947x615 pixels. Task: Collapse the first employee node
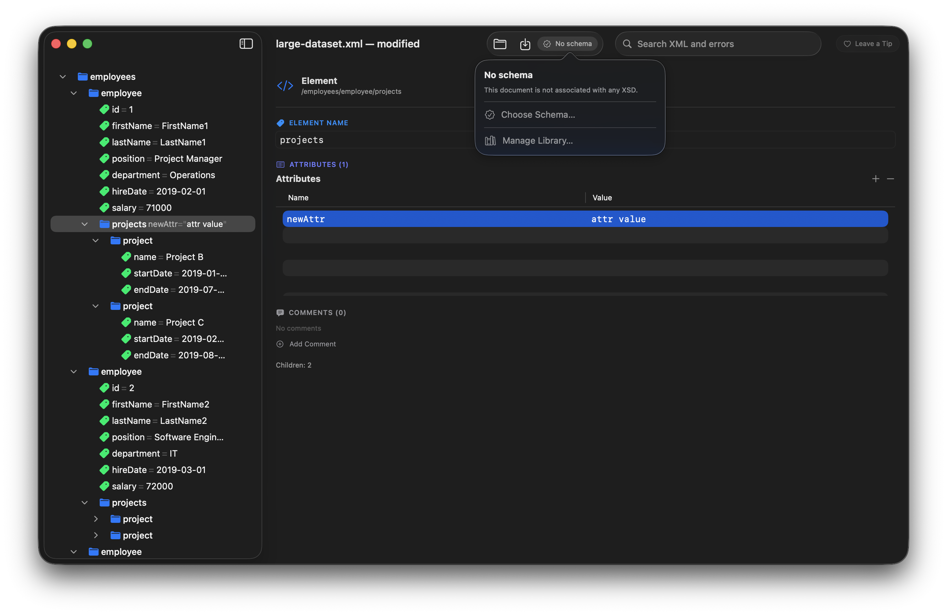[x=74, y=93]
